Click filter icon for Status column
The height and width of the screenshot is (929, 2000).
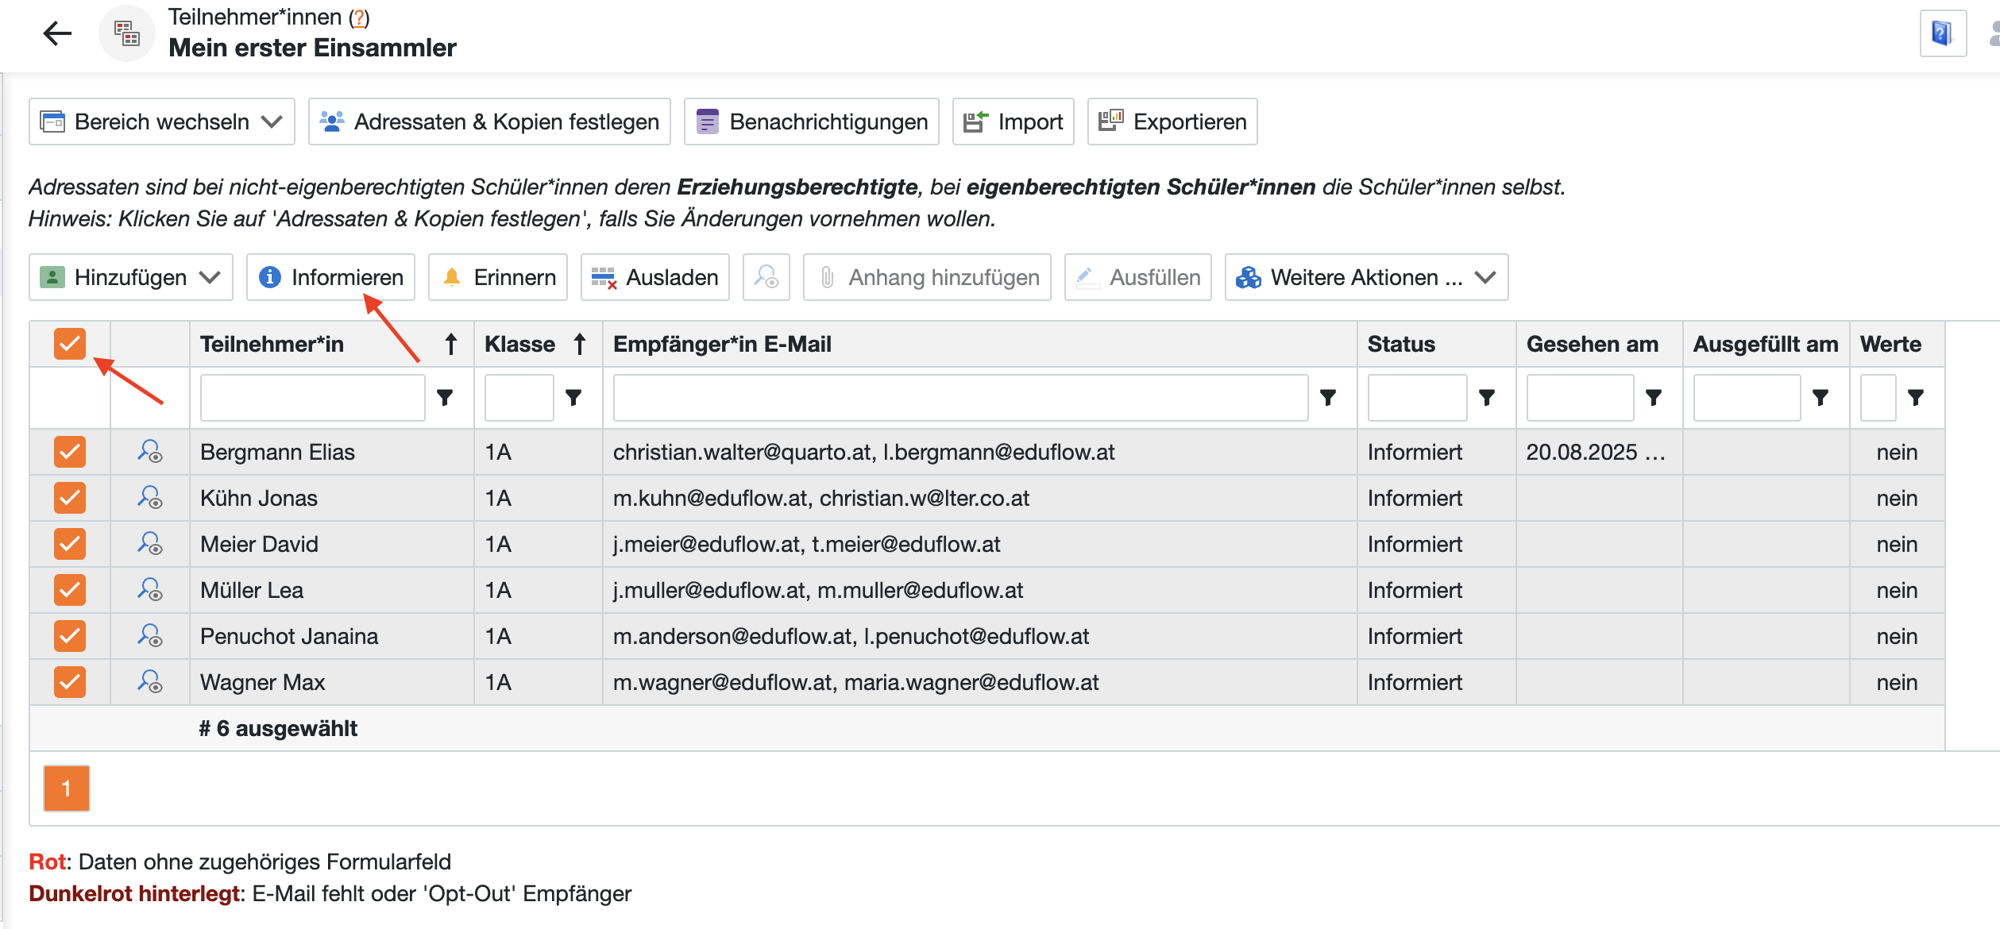pyautogui.click(x=1486, y=397)
